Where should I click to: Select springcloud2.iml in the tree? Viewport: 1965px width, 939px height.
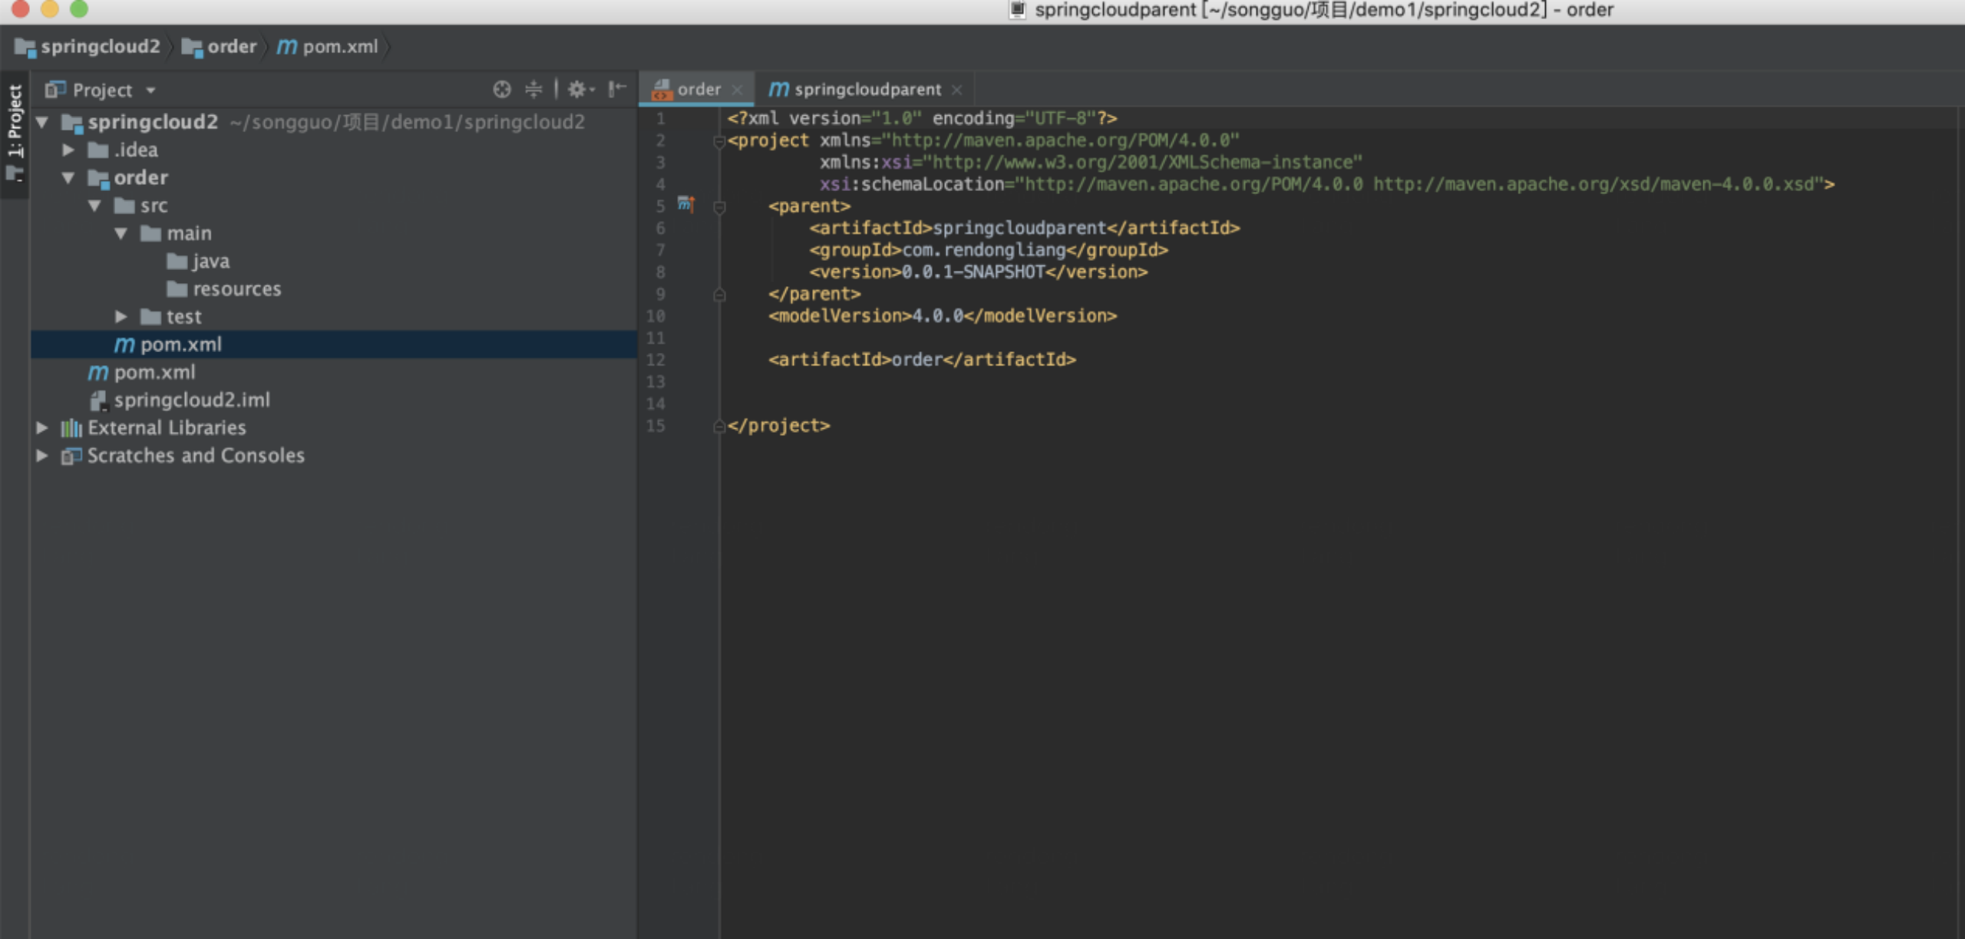334,400
